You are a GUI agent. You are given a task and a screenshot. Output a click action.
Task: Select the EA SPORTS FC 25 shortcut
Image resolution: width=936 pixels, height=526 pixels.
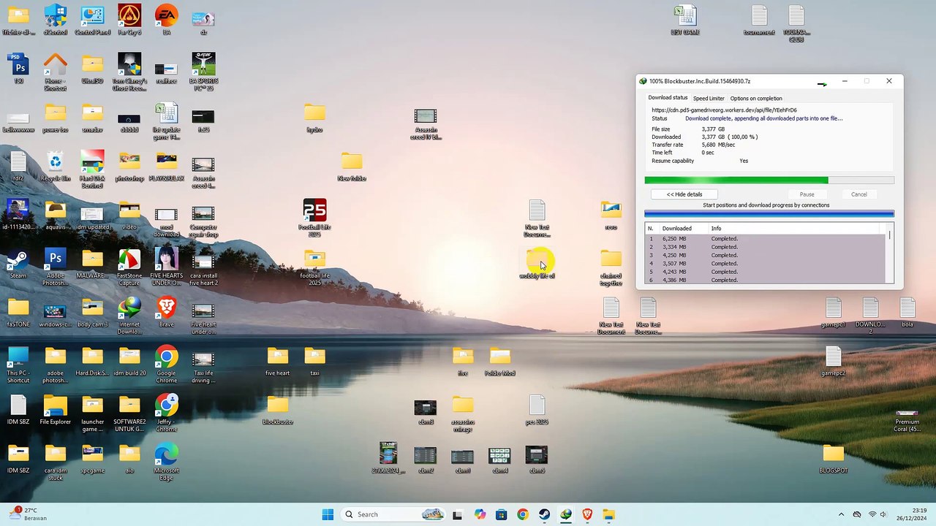pyautogui.click(x=203, y=71)
